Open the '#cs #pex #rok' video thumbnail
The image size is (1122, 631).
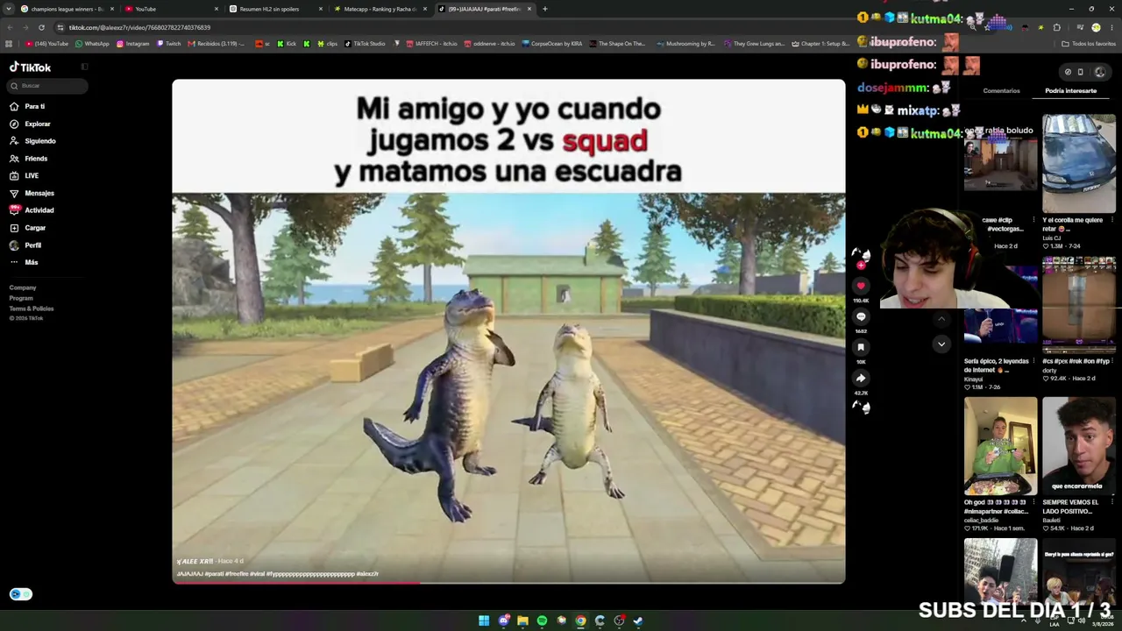click(x=1079, y=305)
